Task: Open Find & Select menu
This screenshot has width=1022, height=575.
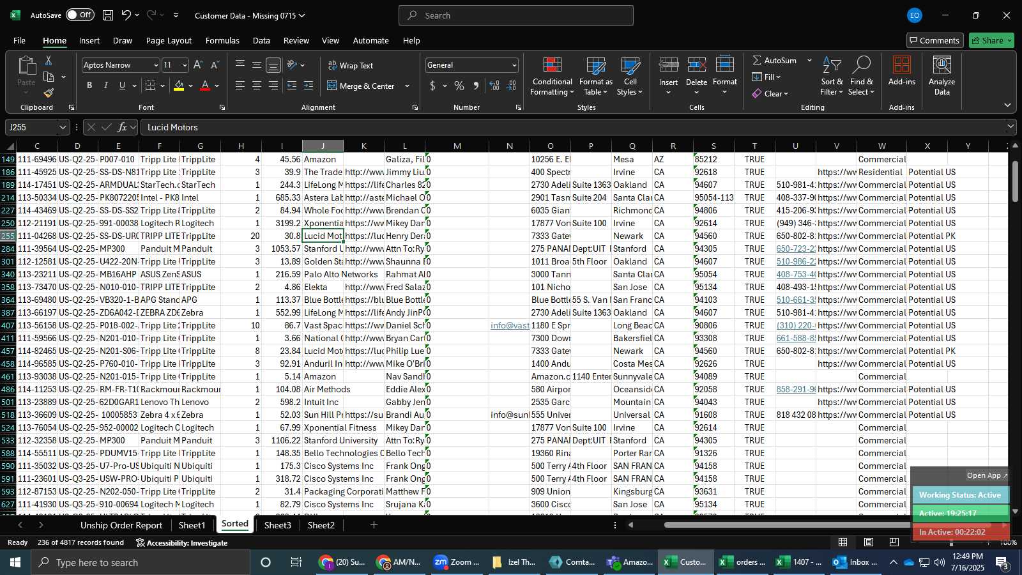Action: pos(861,76)
